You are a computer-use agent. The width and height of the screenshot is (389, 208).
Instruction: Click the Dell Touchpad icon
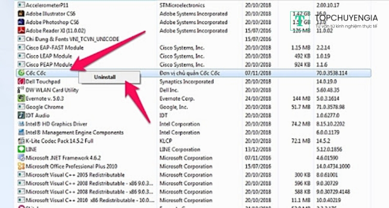pyautogui.click(x=21, y=81)
